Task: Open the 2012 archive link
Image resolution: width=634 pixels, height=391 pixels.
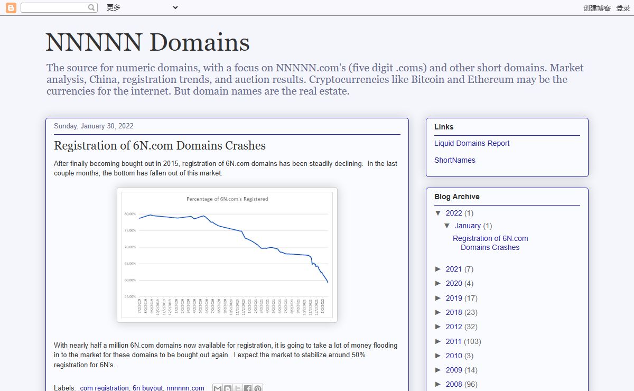Action: pos(454,327)
